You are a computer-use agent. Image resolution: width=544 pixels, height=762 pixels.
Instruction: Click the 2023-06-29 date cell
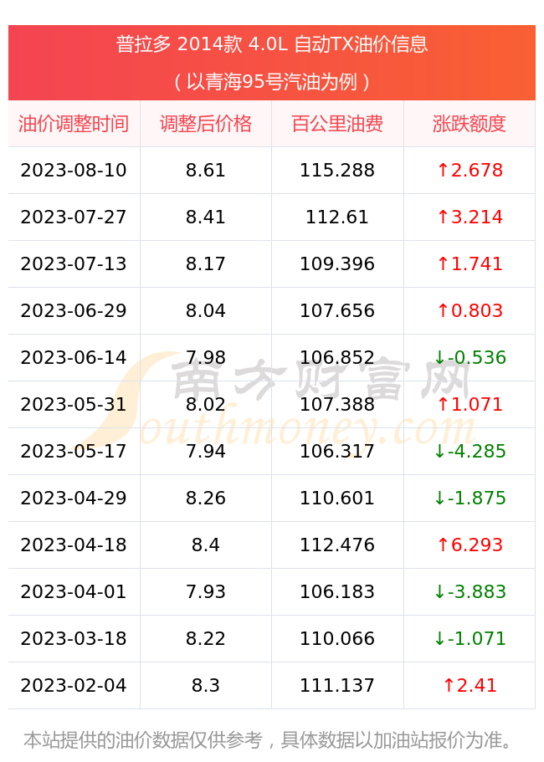pyautogui.click(x=74, y=311)
